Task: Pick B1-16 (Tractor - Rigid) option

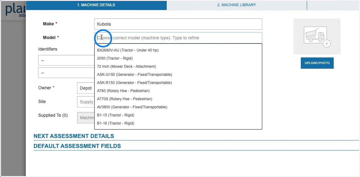Action: pyautogui.click(x=178, y=123)
